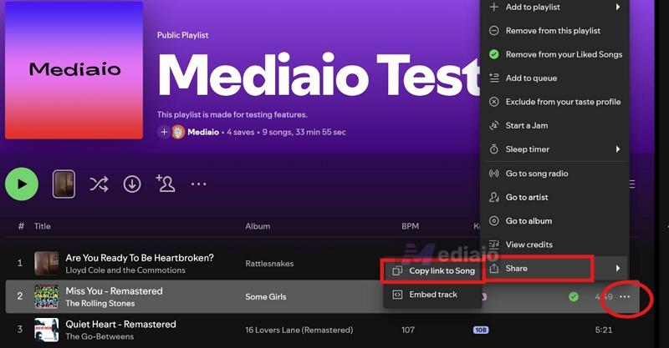This screenshot has width=669, height=348.
Task: Open the Rattlesnakes album link
Action: click(x=269, y=264)
